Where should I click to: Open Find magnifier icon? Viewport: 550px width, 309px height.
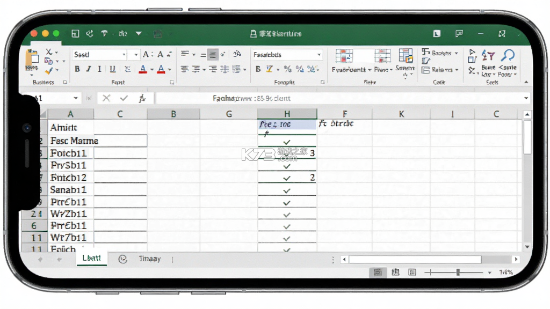(x=508, y=55)
